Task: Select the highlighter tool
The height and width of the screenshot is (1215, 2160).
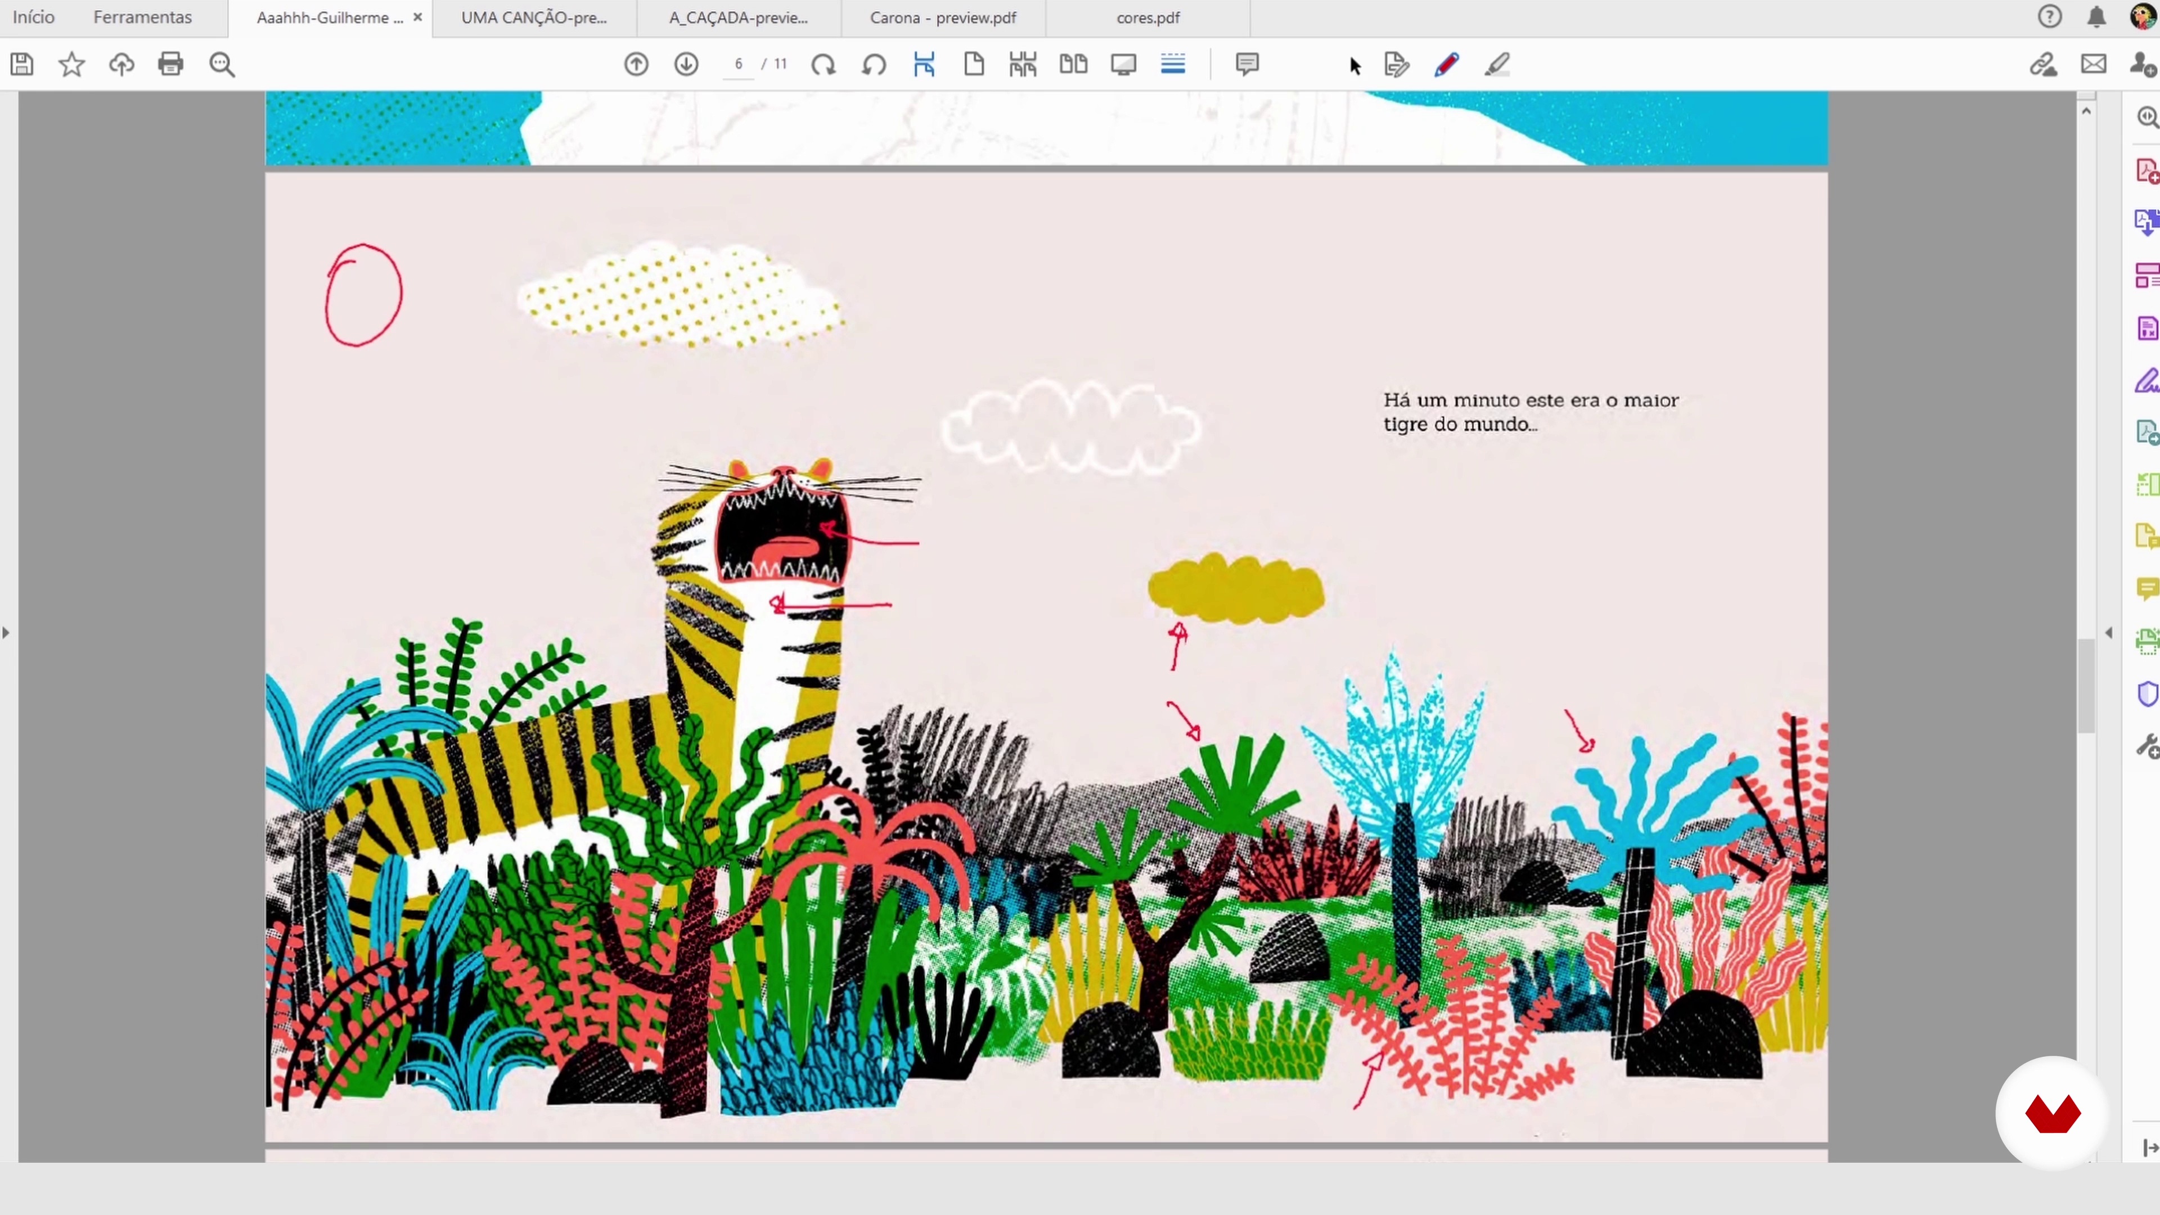Action: [1497, 64]
